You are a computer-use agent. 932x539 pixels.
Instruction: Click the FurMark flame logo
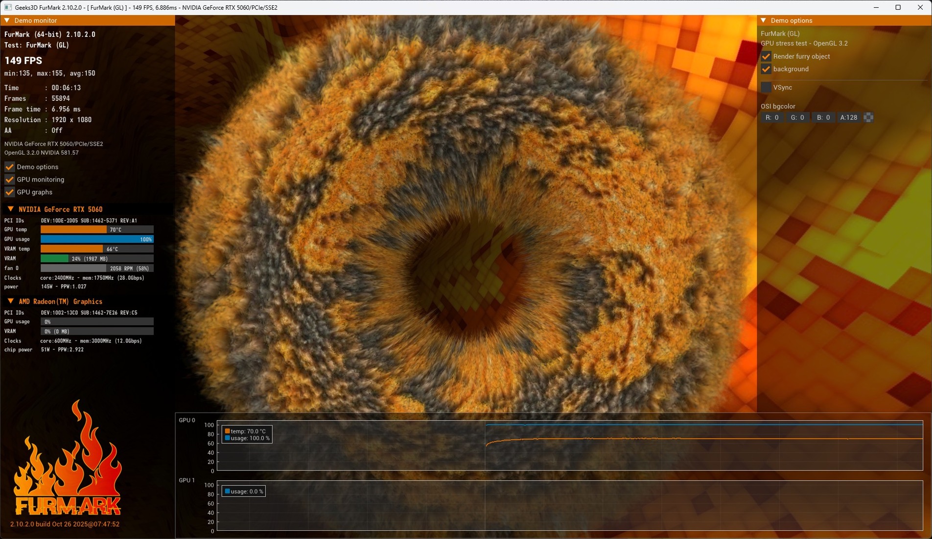click(67, 457)
